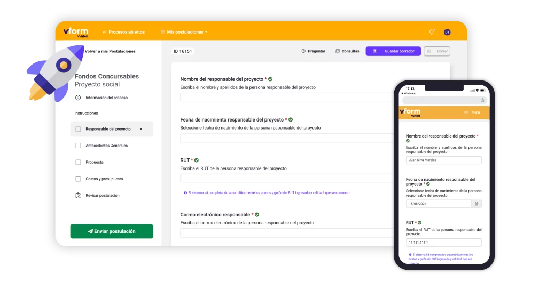The height and width of the screenshot is (282, 547).
Task: Click the vform logo in the desktop header
Action: click(76, 33)
